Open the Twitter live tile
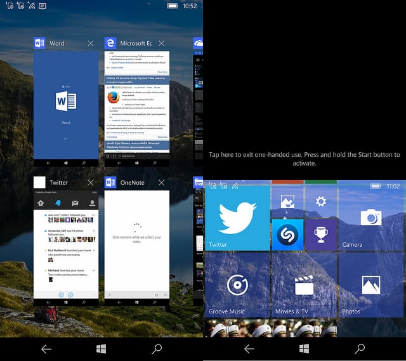Viewport: 406px width, 361px height. (237, 218)
